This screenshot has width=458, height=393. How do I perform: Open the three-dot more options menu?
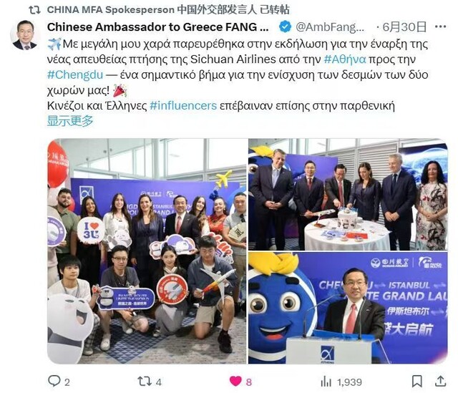(x=441, y=27)
